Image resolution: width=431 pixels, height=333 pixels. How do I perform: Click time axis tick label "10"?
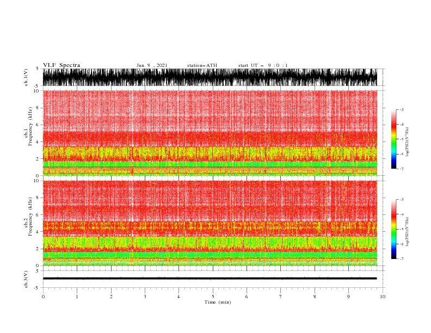click(x=383, y=297)
